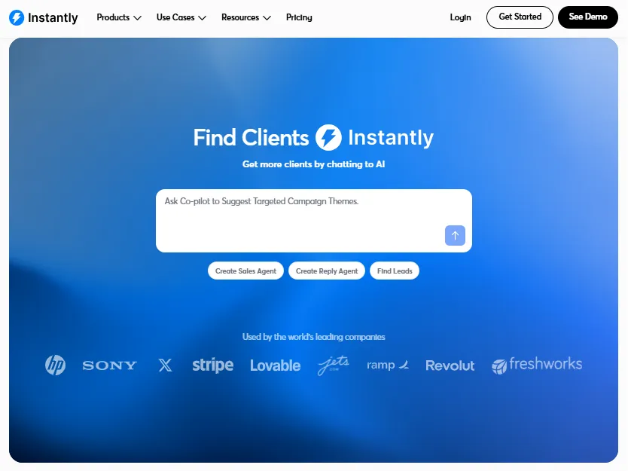Click the Stripe company logo
The image size is (628, 471).
click(x=212, y=365)
